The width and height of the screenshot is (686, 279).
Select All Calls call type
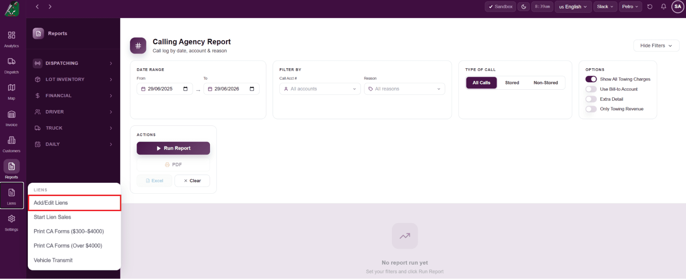click(x=481, y=83)
